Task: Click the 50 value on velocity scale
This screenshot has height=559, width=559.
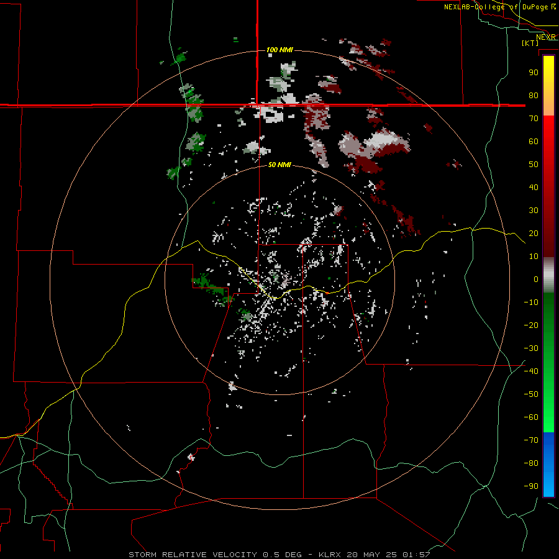Action: pyautogui.click(x=534, y=165)
